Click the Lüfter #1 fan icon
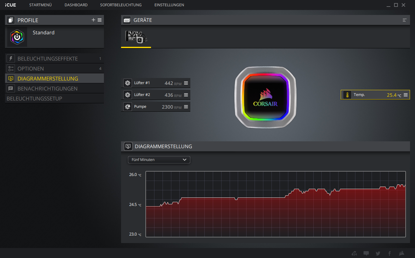 tap(127, 83)
